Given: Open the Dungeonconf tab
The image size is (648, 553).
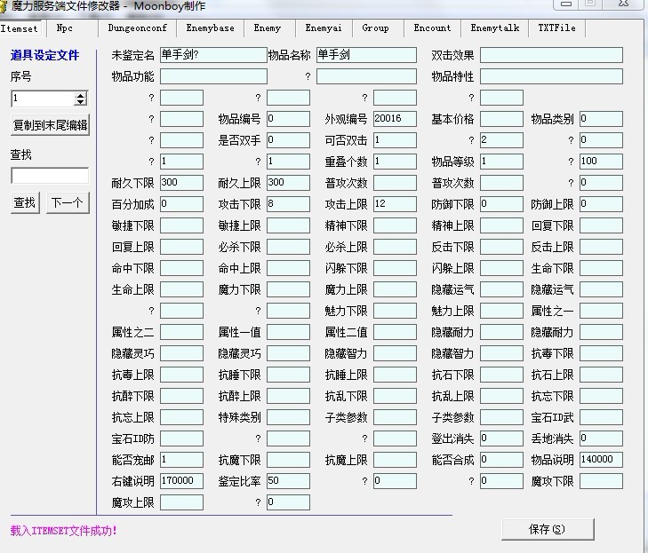Looking at the screenshot, I should point(137,28).
